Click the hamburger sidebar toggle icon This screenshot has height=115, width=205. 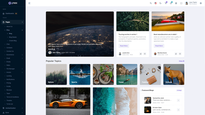(x=29, y=3)
